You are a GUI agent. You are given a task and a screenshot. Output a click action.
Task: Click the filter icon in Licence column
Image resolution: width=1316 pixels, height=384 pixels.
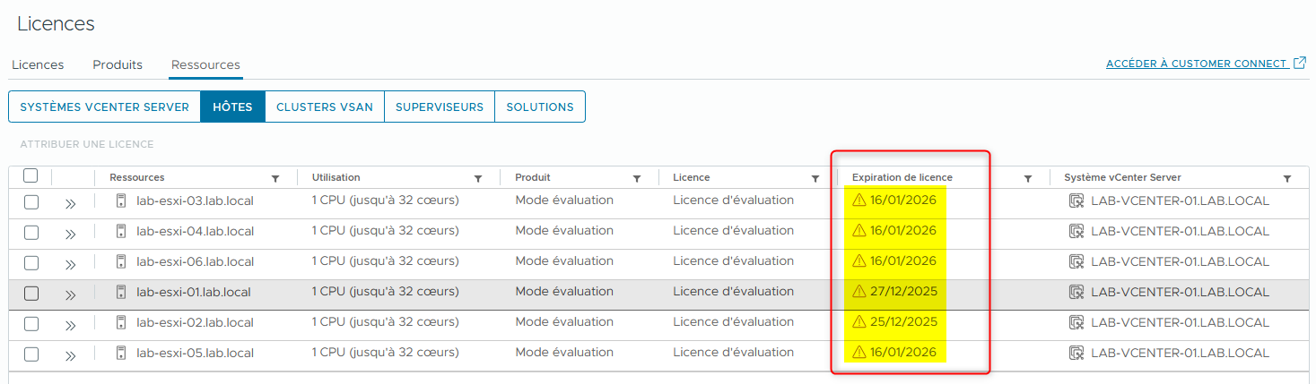pyautogui.click(x=815, y=178)
